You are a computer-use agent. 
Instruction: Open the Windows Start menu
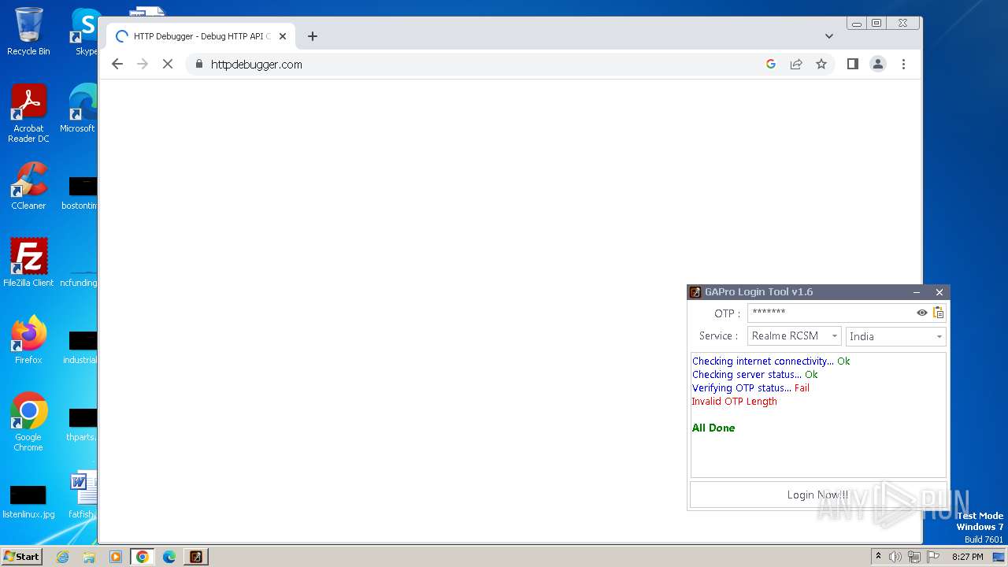tap(21, 557)
